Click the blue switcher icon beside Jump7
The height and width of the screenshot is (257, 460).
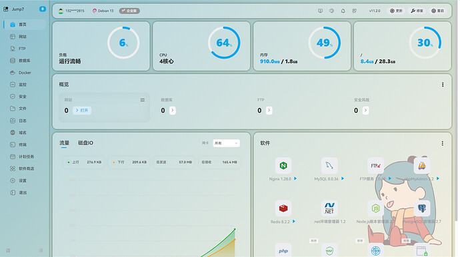tap(43, 9)
